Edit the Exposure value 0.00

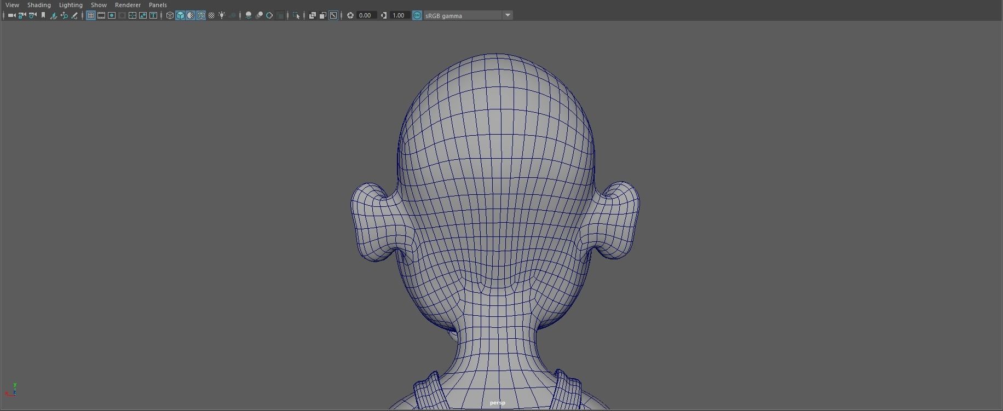(366, 15)
